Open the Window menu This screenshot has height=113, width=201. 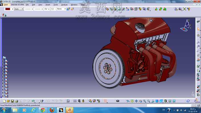(74, 5)
